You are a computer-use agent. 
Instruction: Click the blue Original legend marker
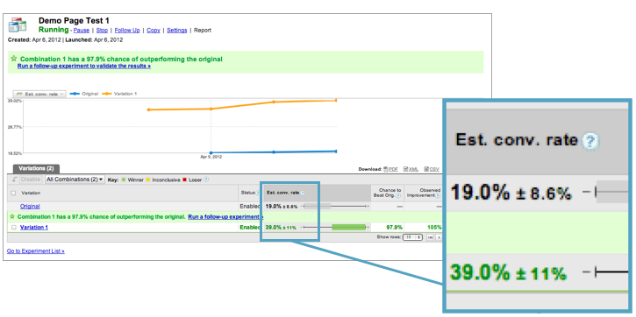75,94
